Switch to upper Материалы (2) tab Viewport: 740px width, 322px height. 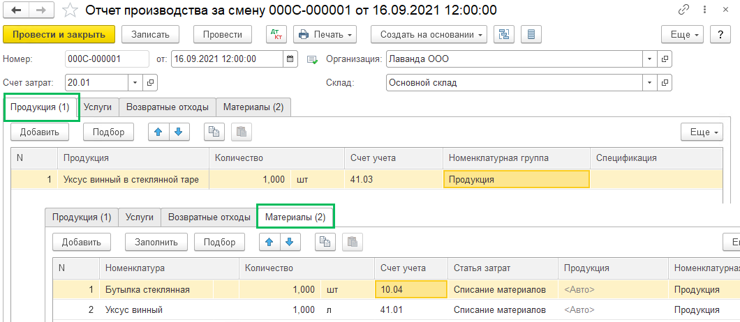coord(253,107)
